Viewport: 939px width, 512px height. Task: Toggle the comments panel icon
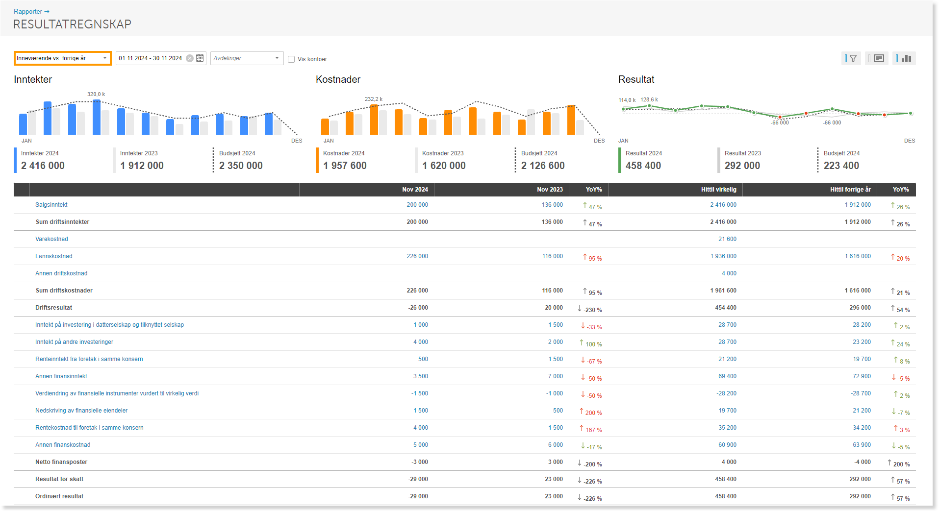pos(877,58)
